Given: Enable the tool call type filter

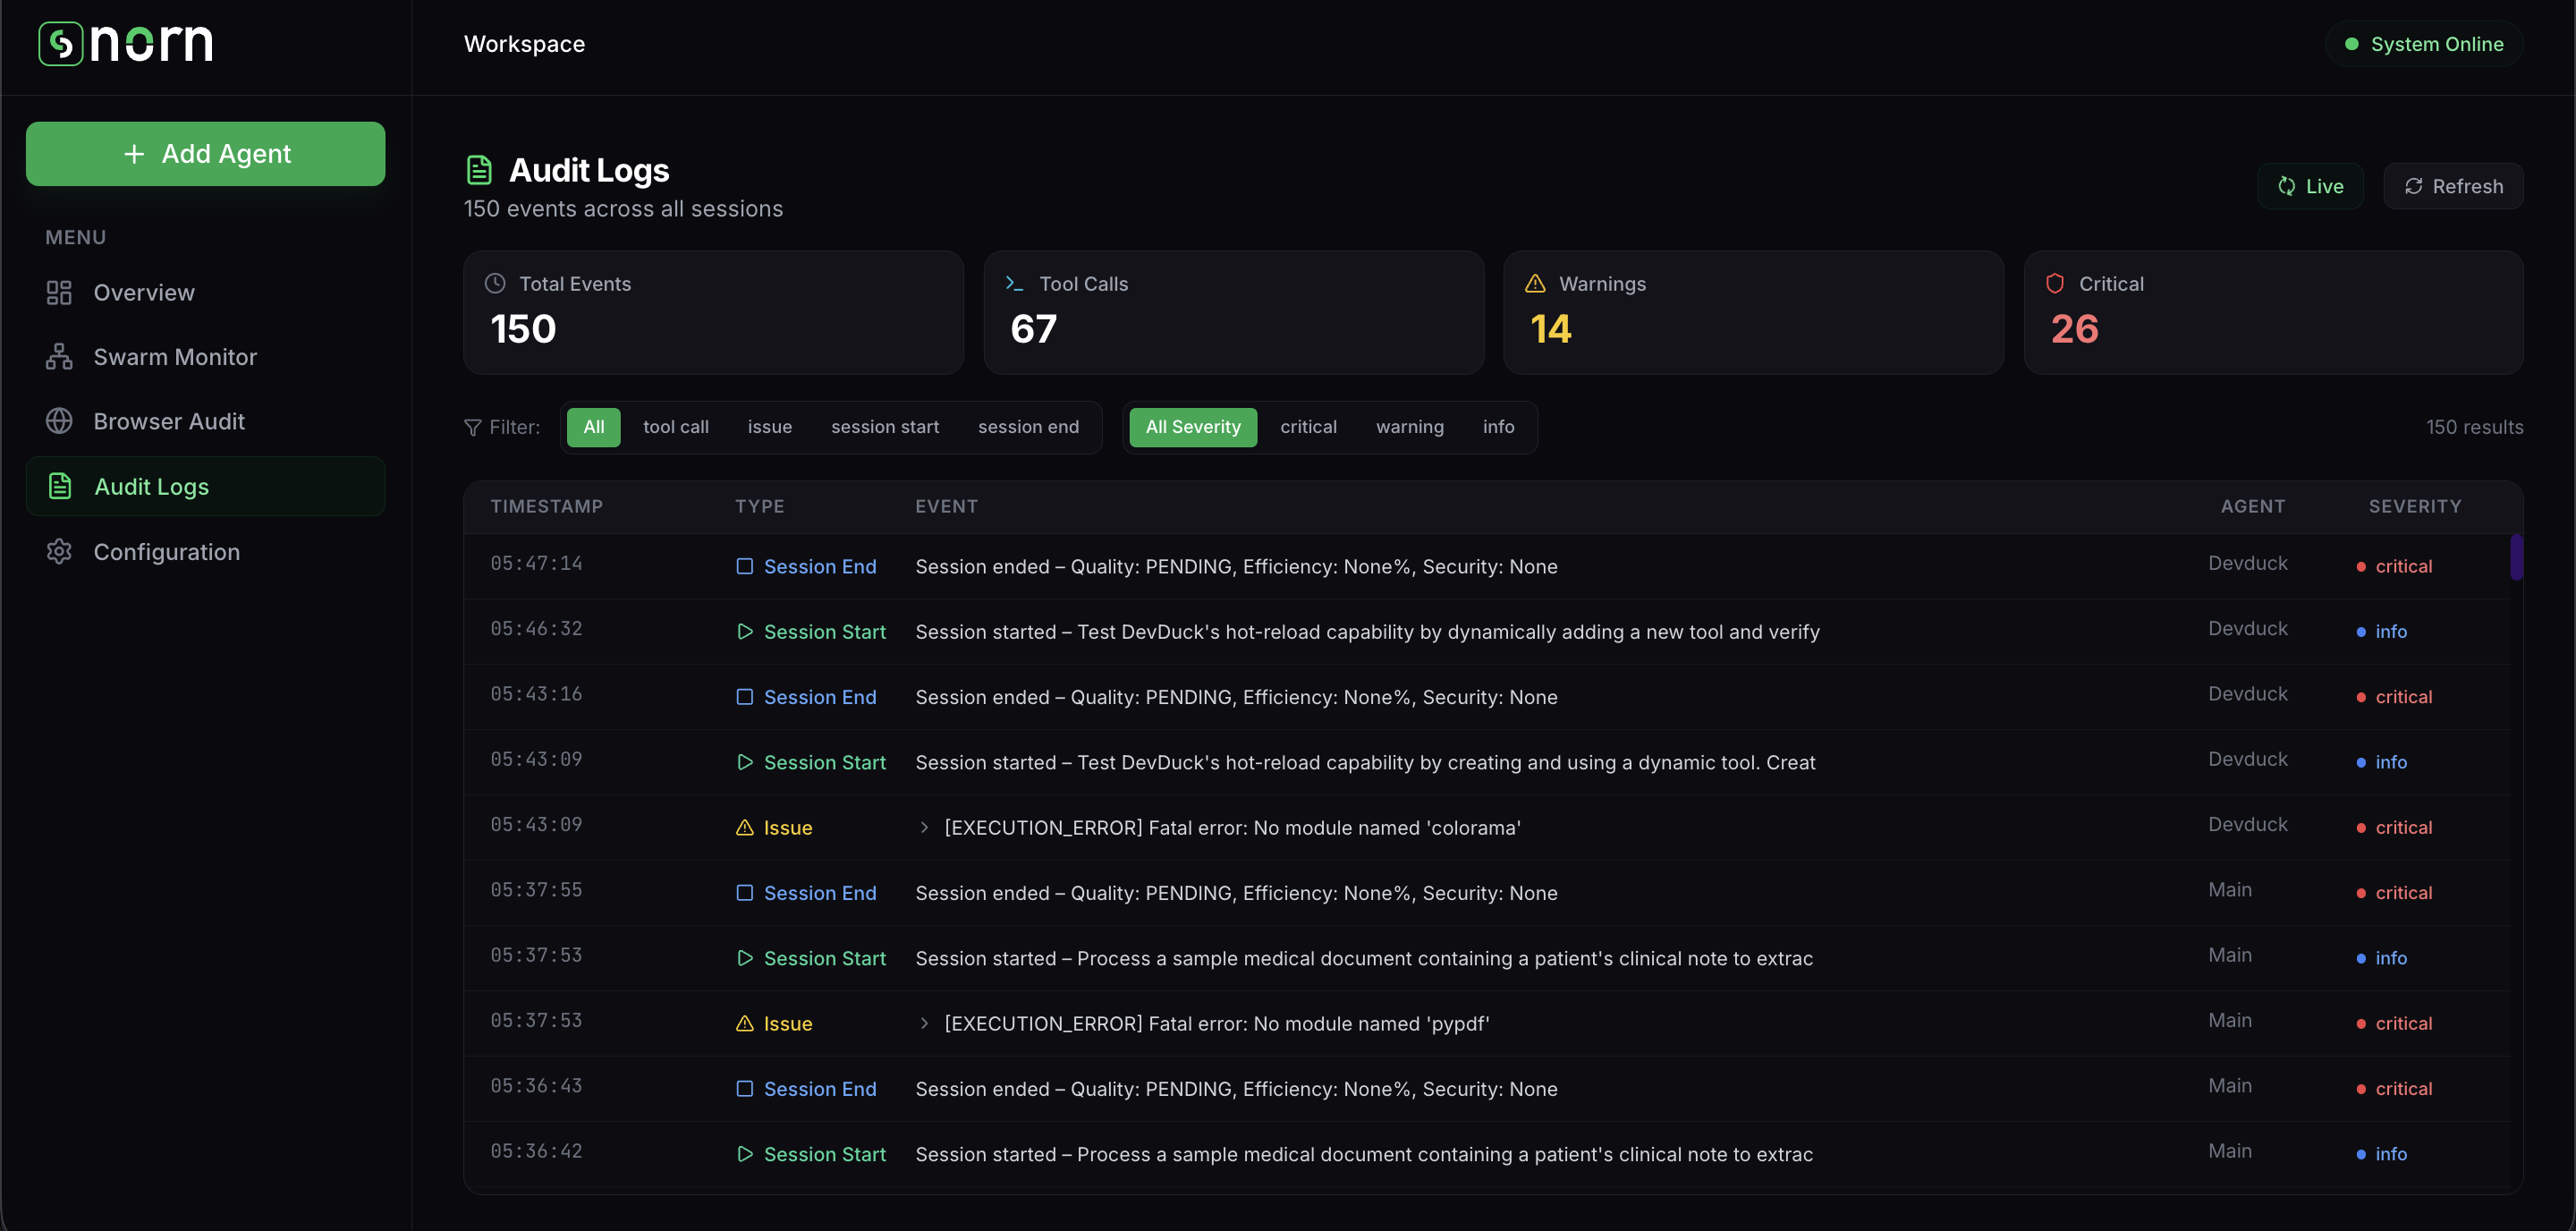Looking at the screenshot, I should pyautogui.click(x=675, y=427).
